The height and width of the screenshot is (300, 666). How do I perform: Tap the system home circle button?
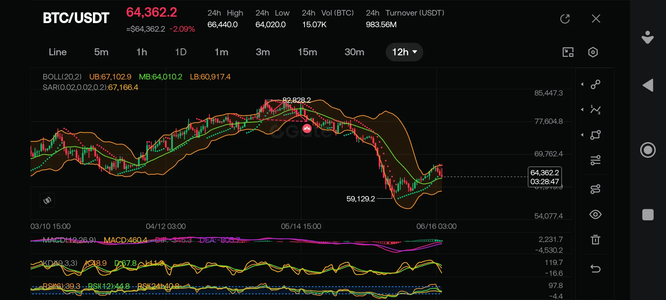(648, 150)
